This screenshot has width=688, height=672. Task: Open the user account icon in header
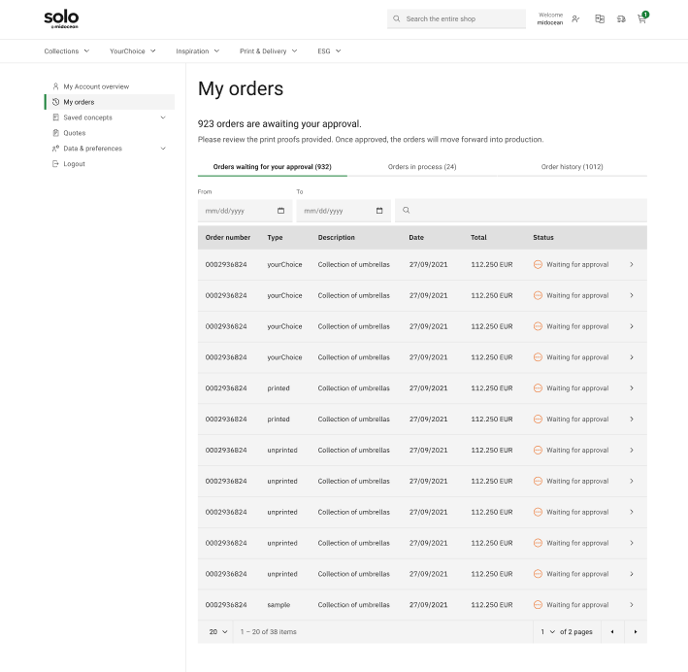click(575, 18)
